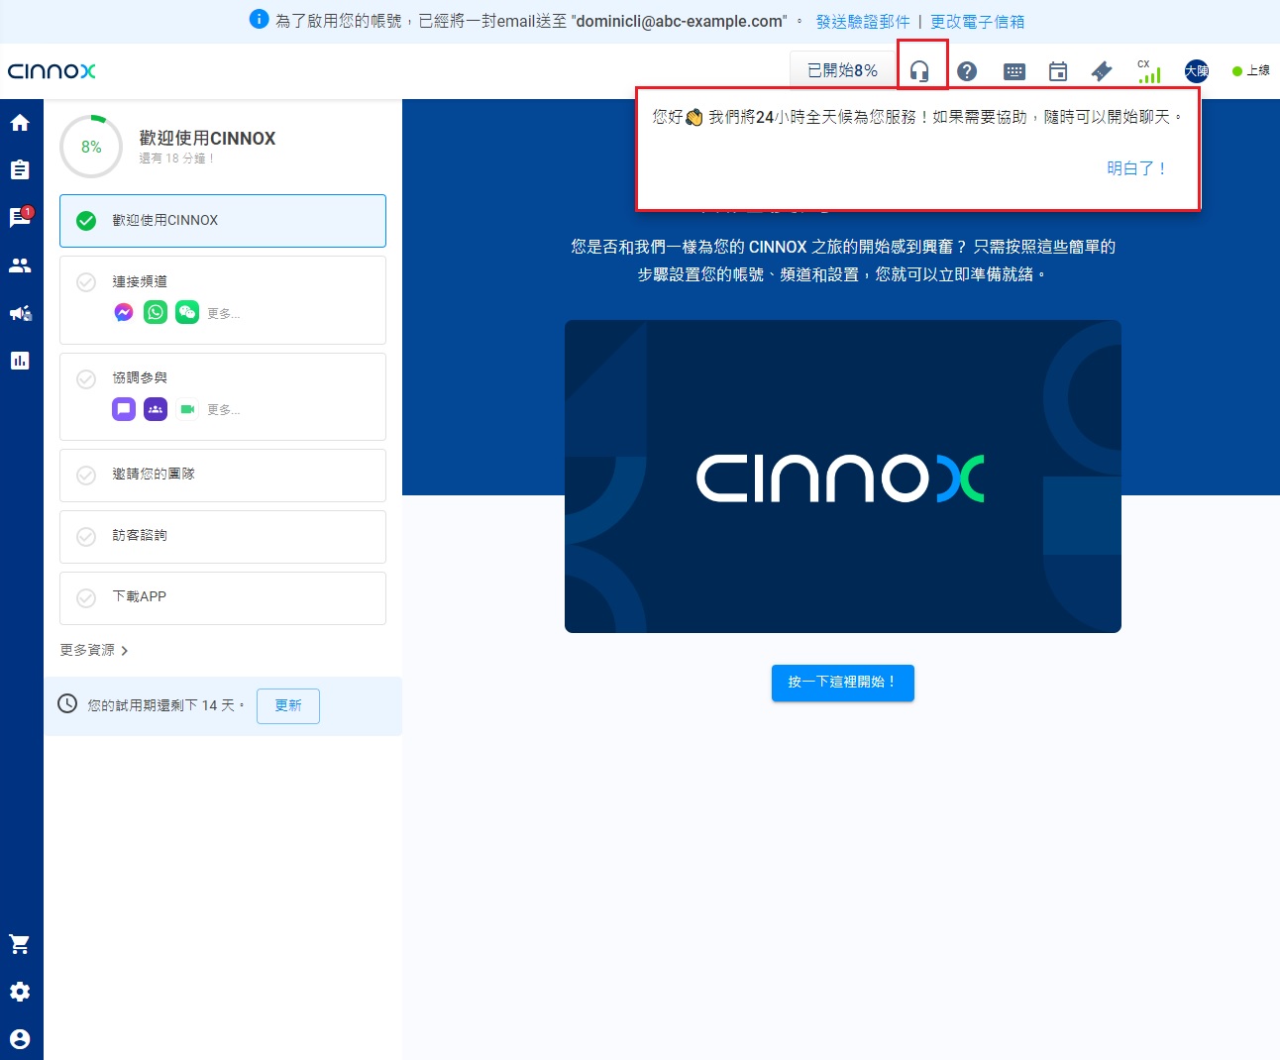The image size is (1280, 1060).
Task: Click the 您的試用期還剩下 14 天 text
Action: [165, 705]
